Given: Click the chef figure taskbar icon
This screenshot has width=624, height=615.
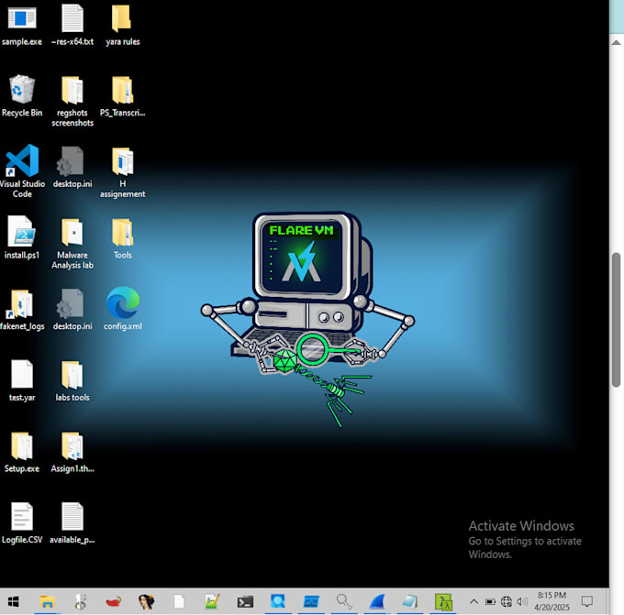Looking at the screenshot, I should 81,602.
